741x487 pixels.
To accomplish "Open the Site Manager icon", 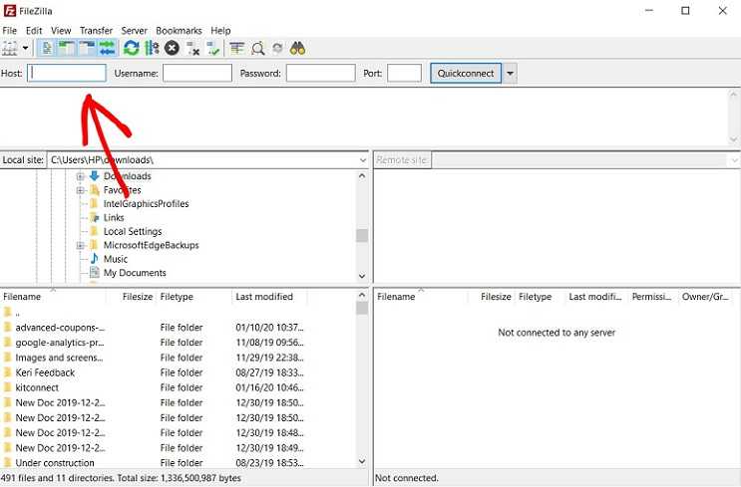I will click(x=11, y=48).
